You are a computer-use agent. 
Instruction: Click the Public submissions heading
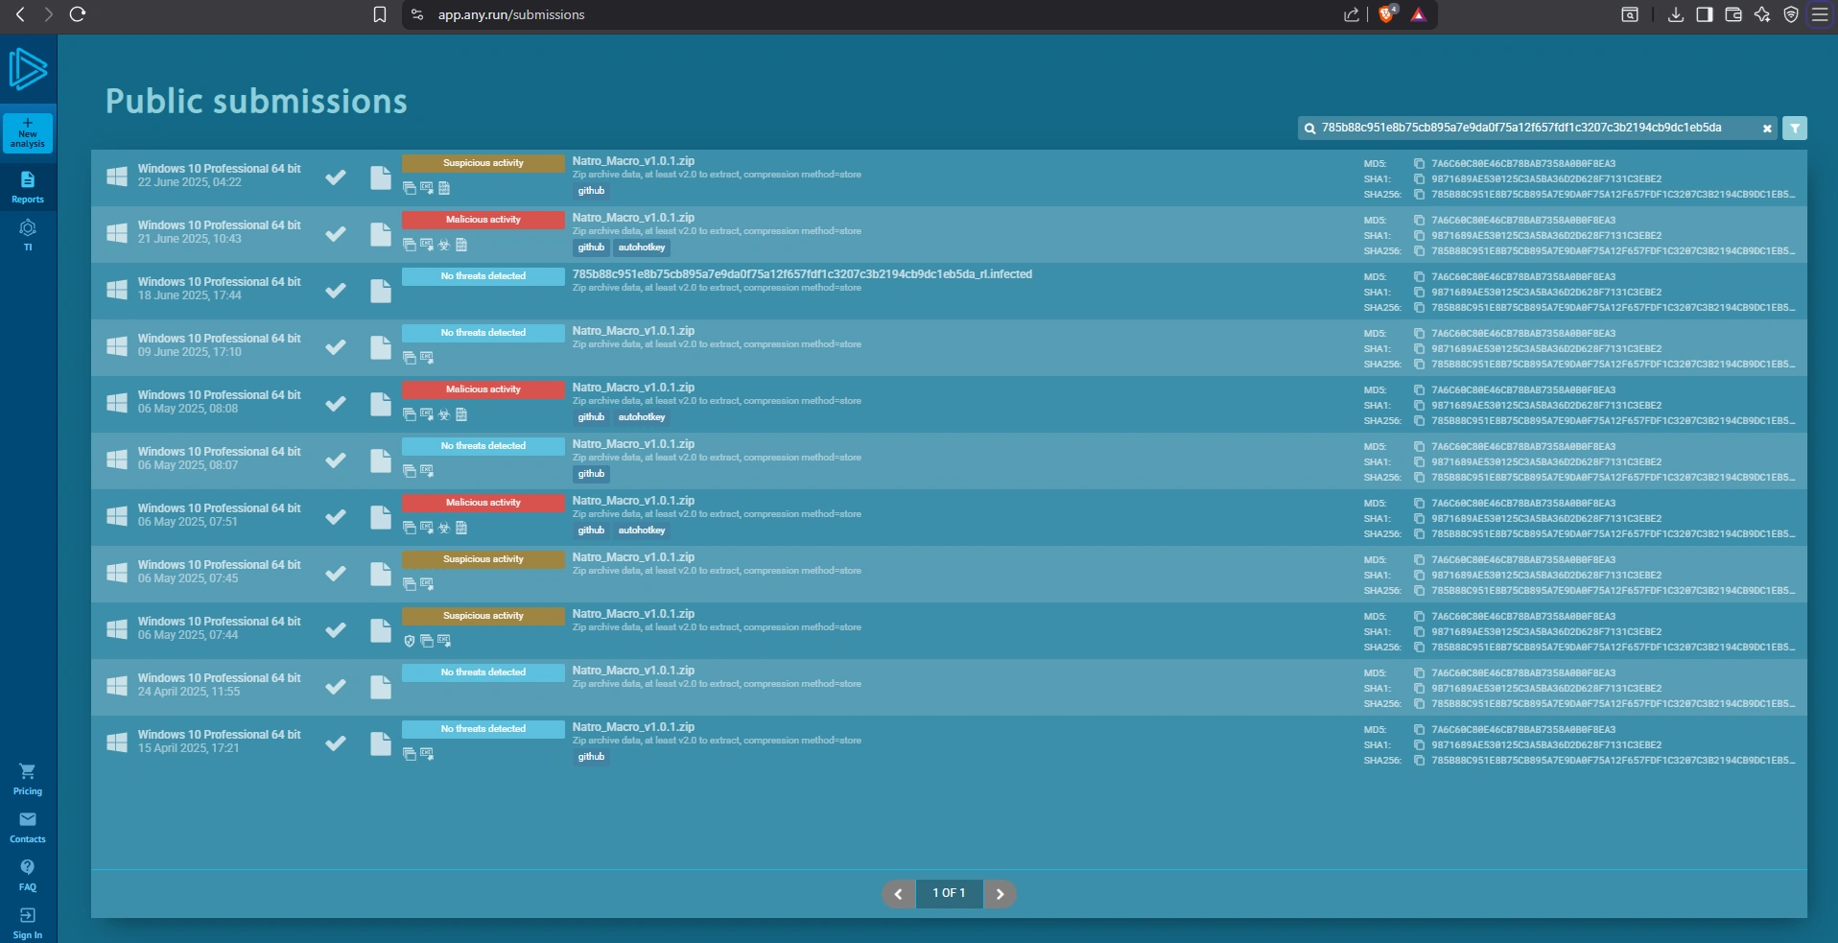(256, 101)
